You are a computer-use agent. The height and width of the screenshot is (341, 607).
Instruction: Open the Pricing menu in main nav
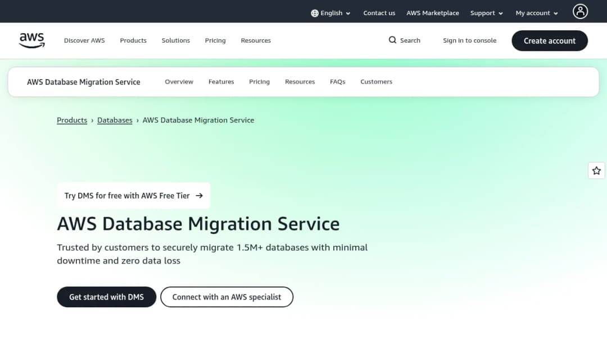coord(215,40)
